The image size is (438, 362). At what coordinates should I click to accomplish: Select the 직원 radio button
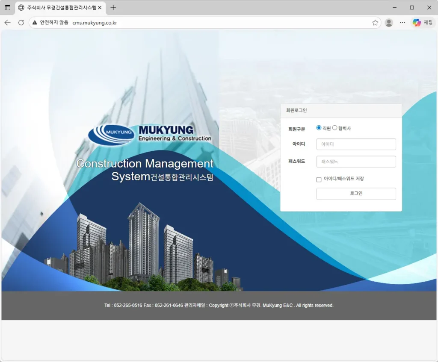[319, 128]
